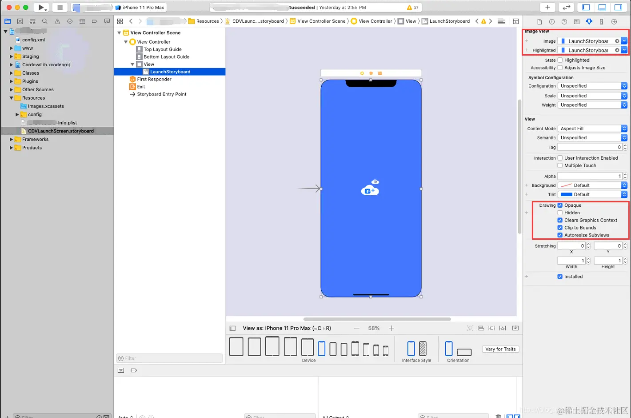Viewport: 631px width, 418px height.
Task: Open the Tint color selector
Action: coord(592,194)
